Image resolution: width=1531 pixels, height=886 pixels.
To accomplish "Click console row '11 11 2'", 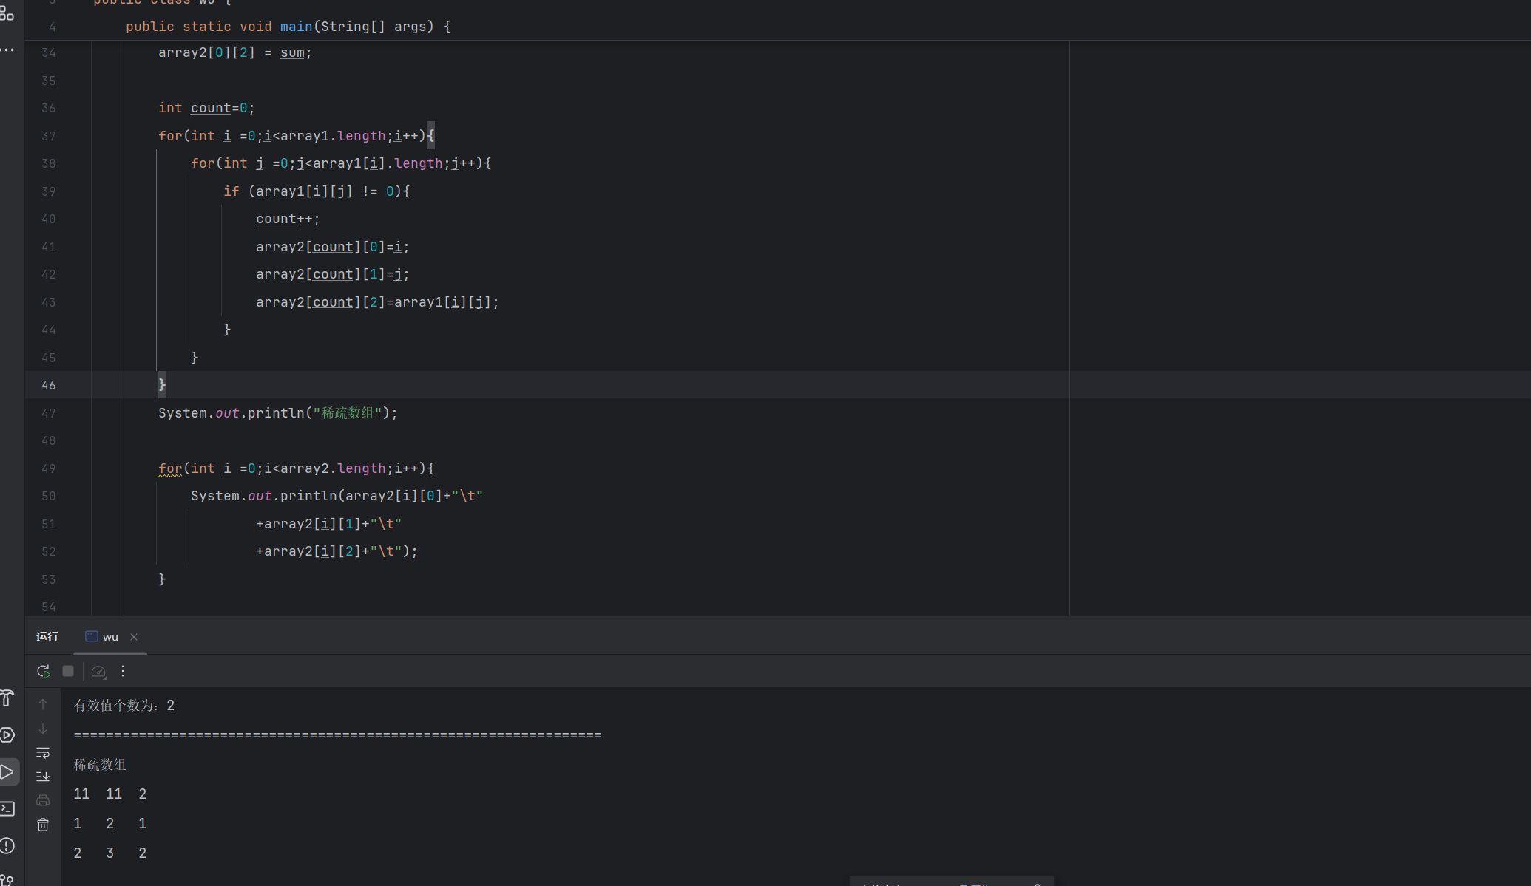I will pyautogui.click(x=110, y=794).
